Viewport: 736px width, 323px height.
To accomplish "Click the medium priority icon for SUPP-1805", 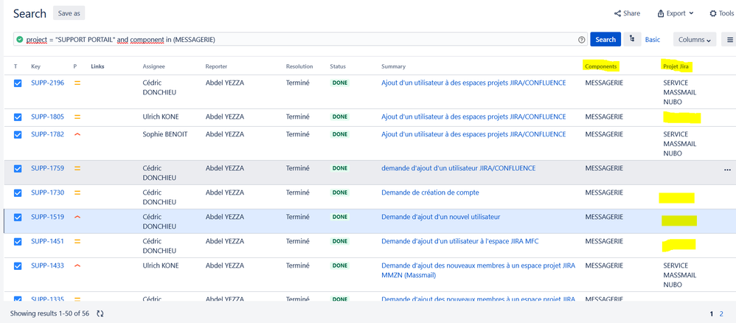I will coord(77,117).
